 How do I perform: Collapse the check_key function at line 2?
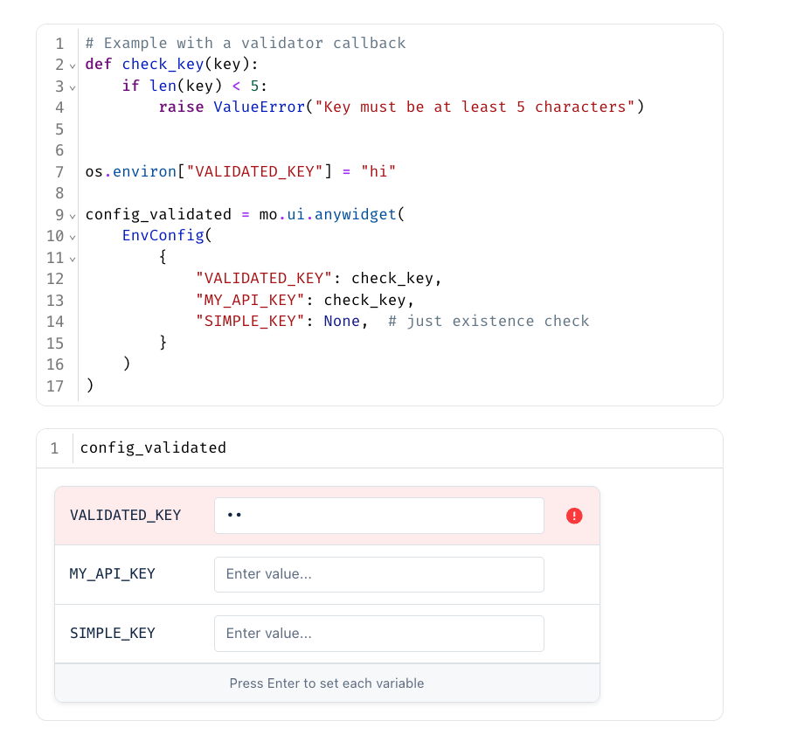(73, 66)
